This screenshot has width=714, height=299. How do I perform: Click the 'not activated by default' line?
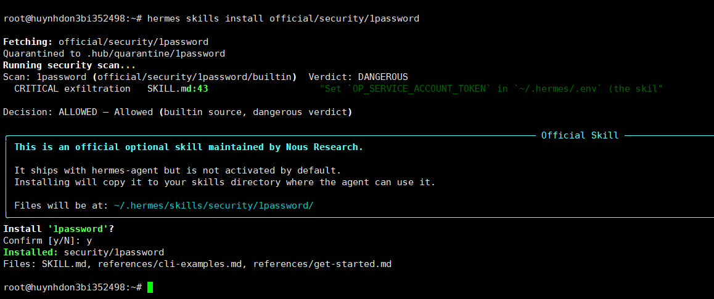coord(178,170)
